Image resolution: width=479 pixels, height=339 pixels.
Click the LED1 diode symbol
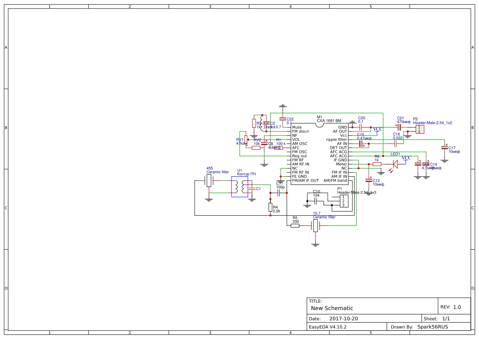click(395, 164)
